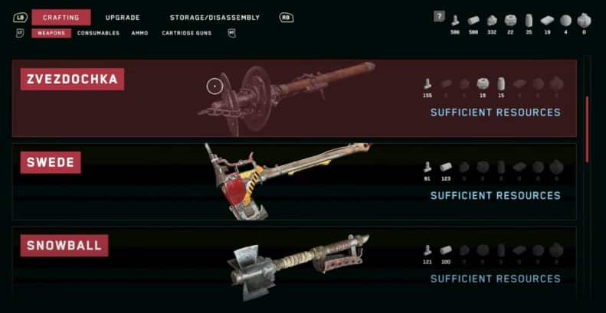Image resolution: width=606 pixels, height=313 pixels.
Task: Click the sphere resource icon showing 4
Action: [566, 21]
